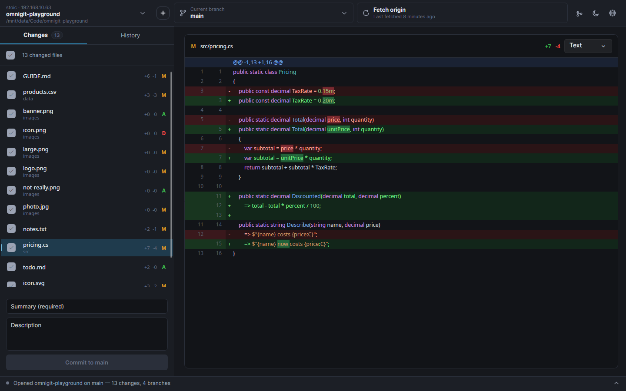The width and height of the screenshot is (626, 391).
Task: Click the Commit to main button
Action: (x=87, y=362)
